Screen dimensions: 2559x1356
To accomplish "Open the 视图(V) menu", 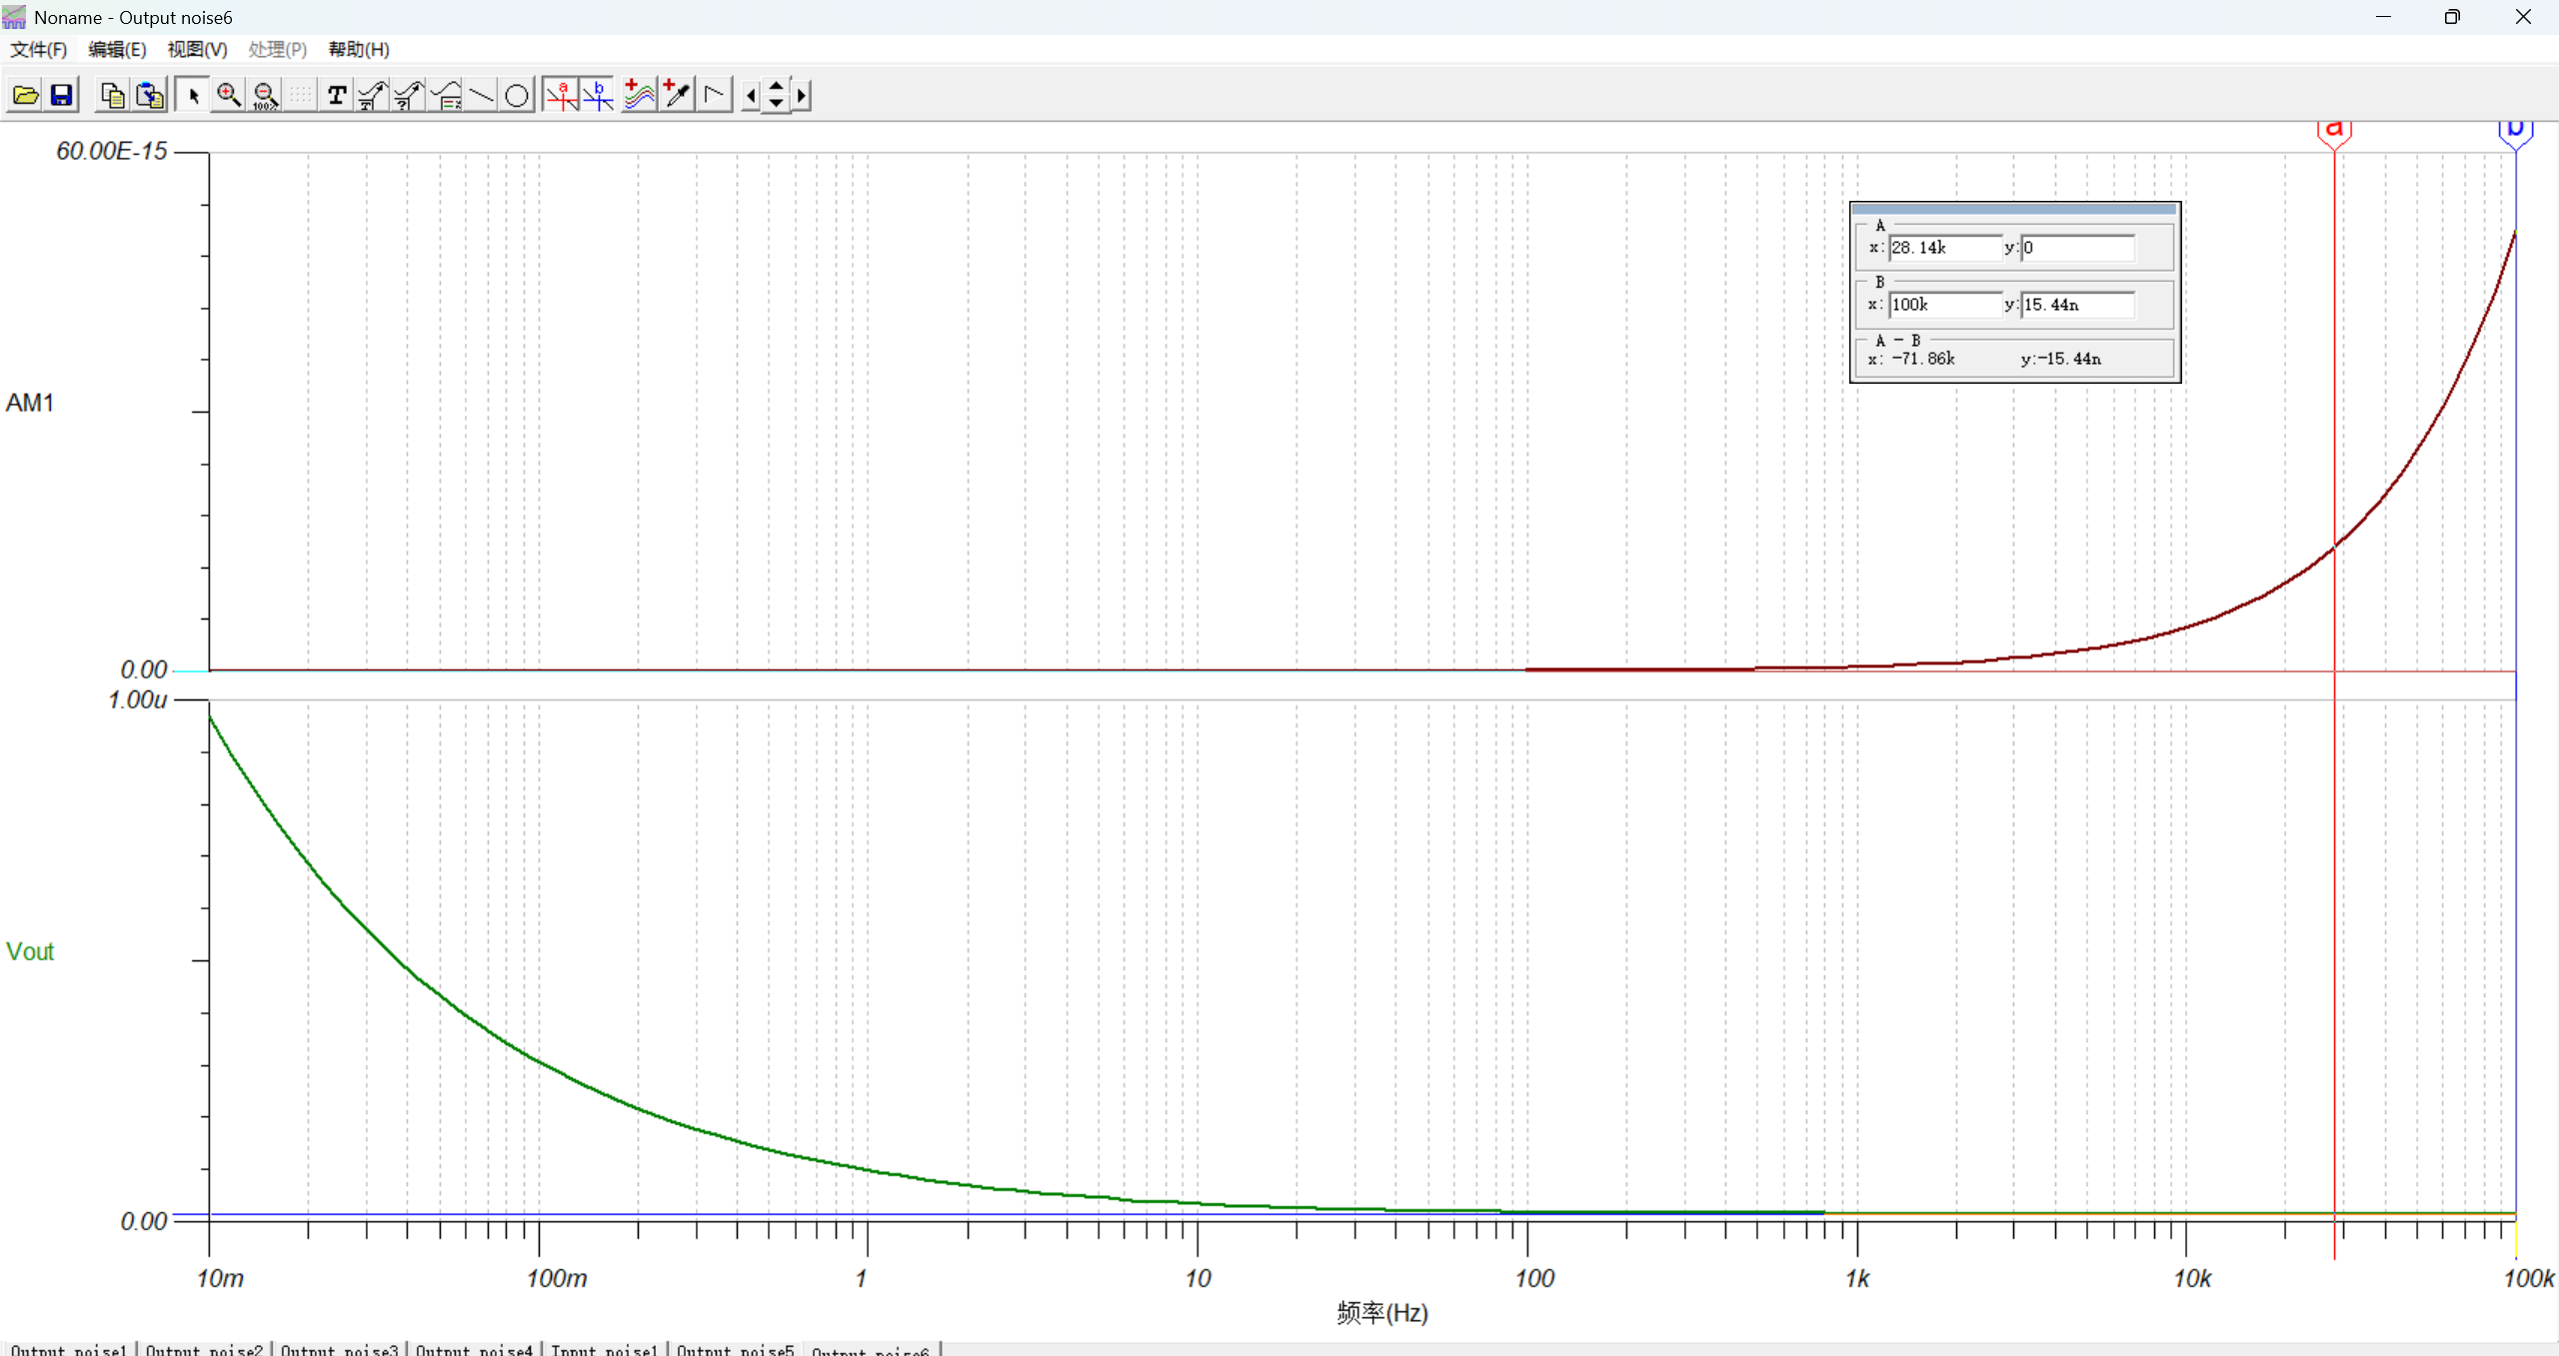I will click(x=197, y=49).
